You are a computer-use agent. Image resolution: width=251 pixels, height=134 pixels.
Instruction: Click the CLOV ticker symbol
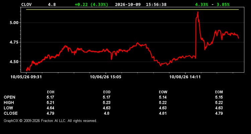(26, 4)
